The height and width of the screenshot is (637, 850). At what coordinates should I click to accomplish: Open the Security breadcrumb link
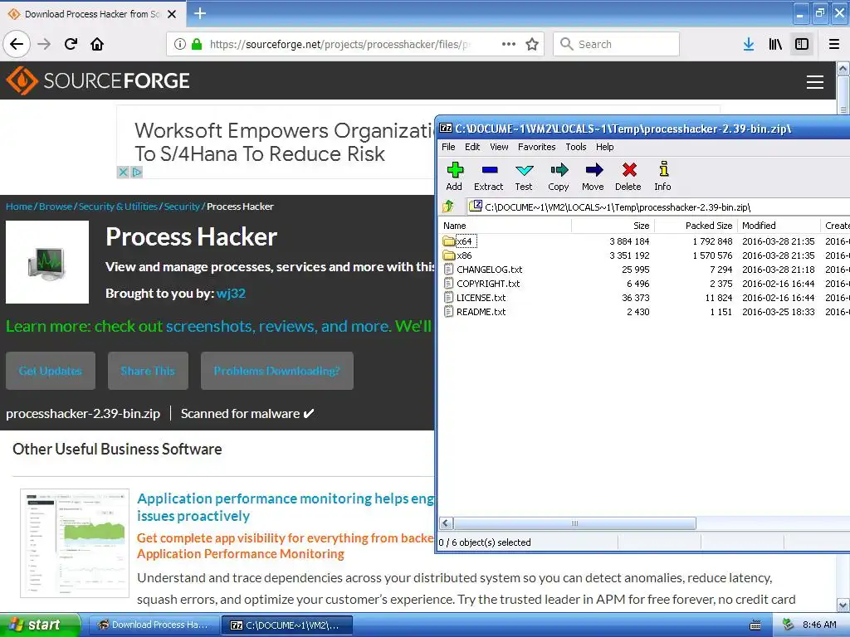[182, 207]
